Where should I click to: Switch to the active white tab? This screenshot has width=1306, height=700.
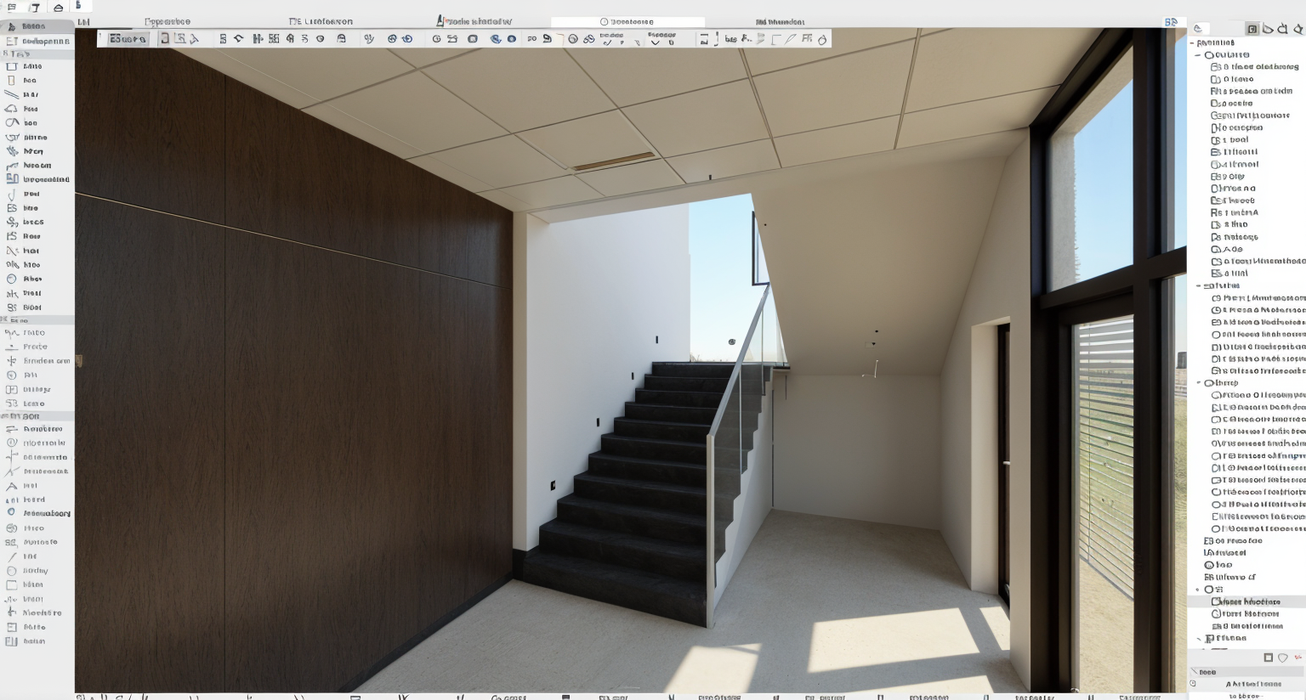point(627,22)
